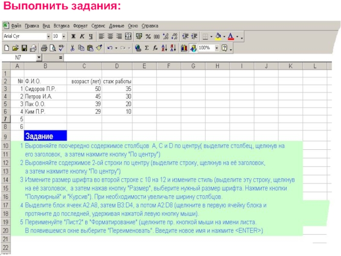This screenshot has height=256, width=341.
Task: Click the AutoSum sigma icon
Action: pos(147,48)
